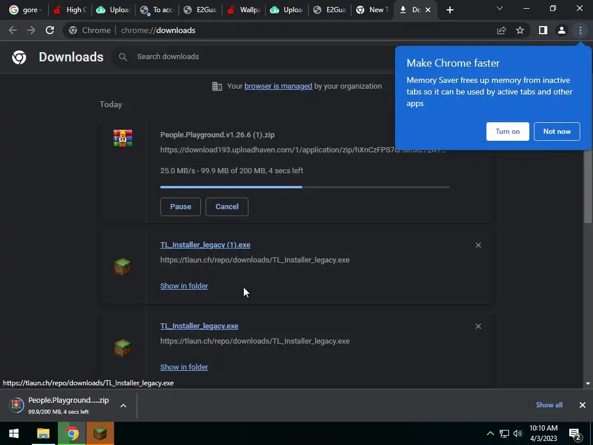Click the scrollbar down arrow
The height and width of the screenshot is (445, 593).
(588, 384)
